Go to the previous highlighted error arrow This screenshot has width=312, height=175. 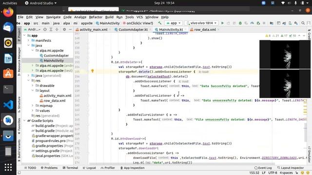pyautogui.click(x=299, y=35)
